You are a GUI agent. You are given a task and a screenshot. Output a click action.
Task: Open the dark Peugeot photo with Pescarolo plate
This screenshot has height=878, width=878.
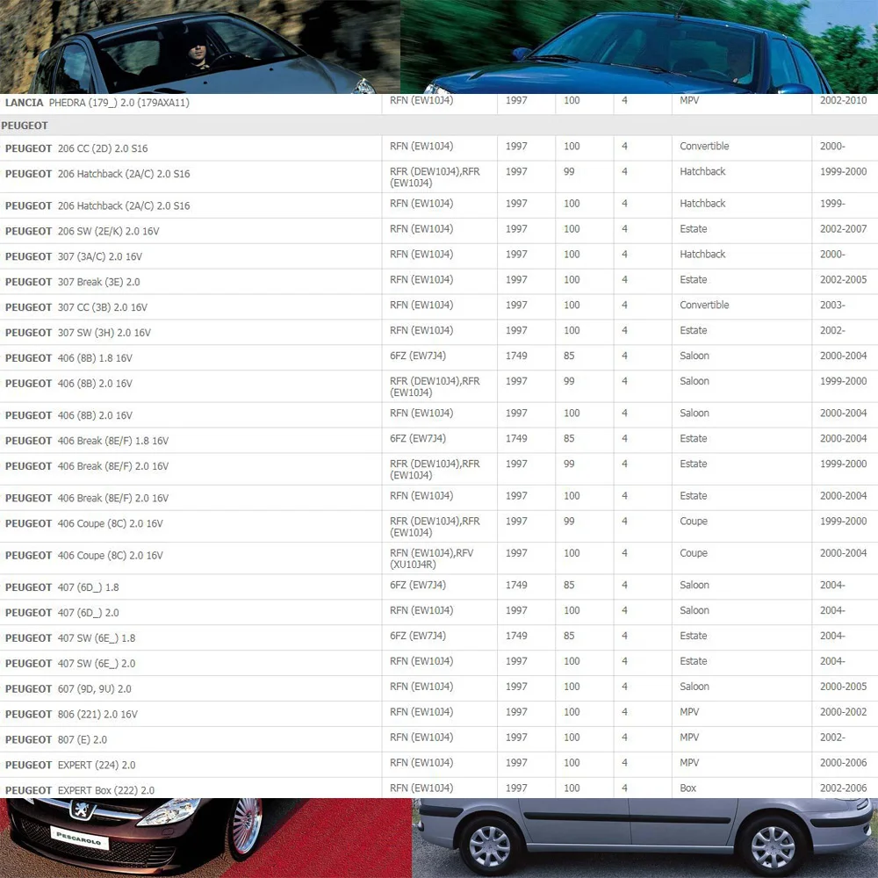point(206,838)
